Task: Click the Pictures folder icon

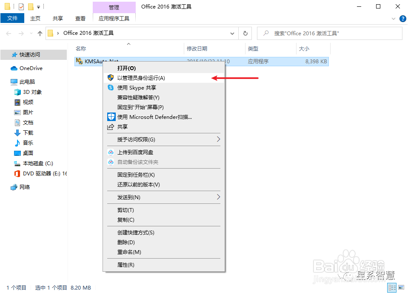Action: pyautogui.click(x=17, y=113)
